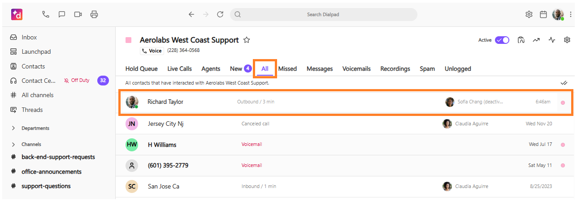Viewport: 577px width, 201px height.
Task: Open Inbox in the sidebar
Action: point(29,37)
